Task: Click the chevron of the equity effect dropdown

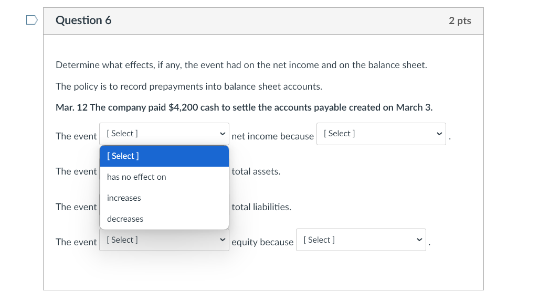Action: [223, 240]
